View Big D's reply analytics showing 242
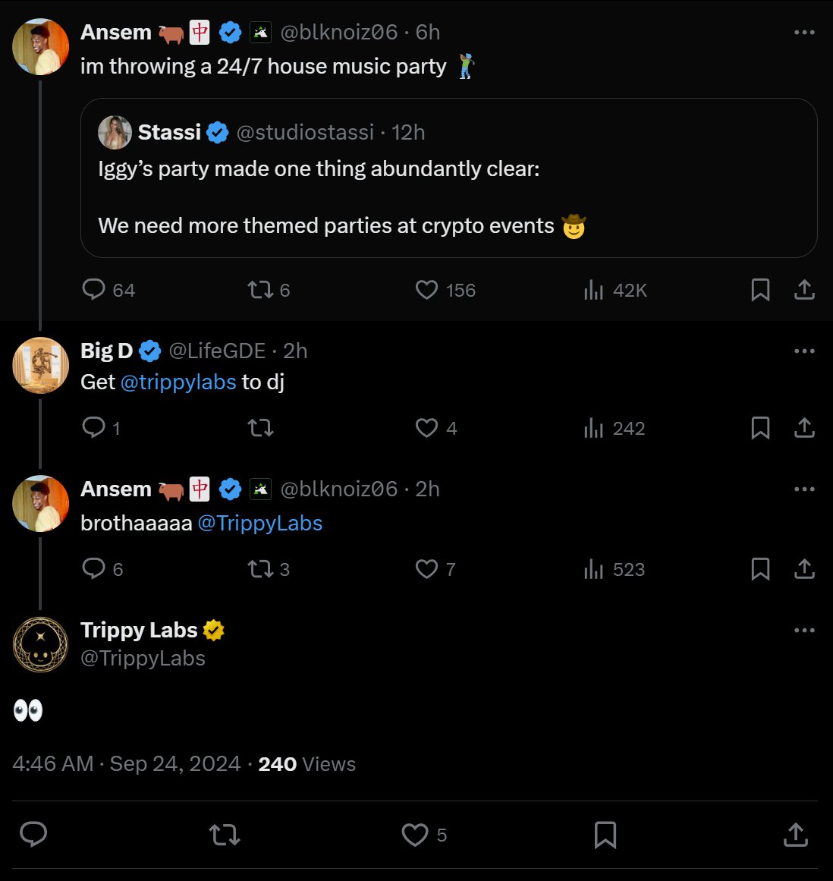Screen dimensions: 833x881 tap(615, 428)
